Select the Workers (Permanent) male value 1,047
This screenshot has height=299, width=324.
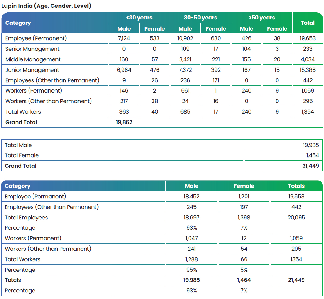tap(192, 238)
